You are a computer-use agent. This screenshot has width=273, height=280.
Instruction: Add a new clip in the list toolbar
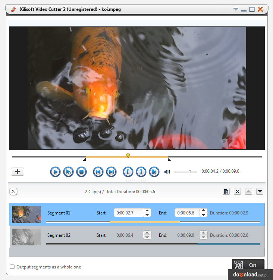click(x=226, y=191)
